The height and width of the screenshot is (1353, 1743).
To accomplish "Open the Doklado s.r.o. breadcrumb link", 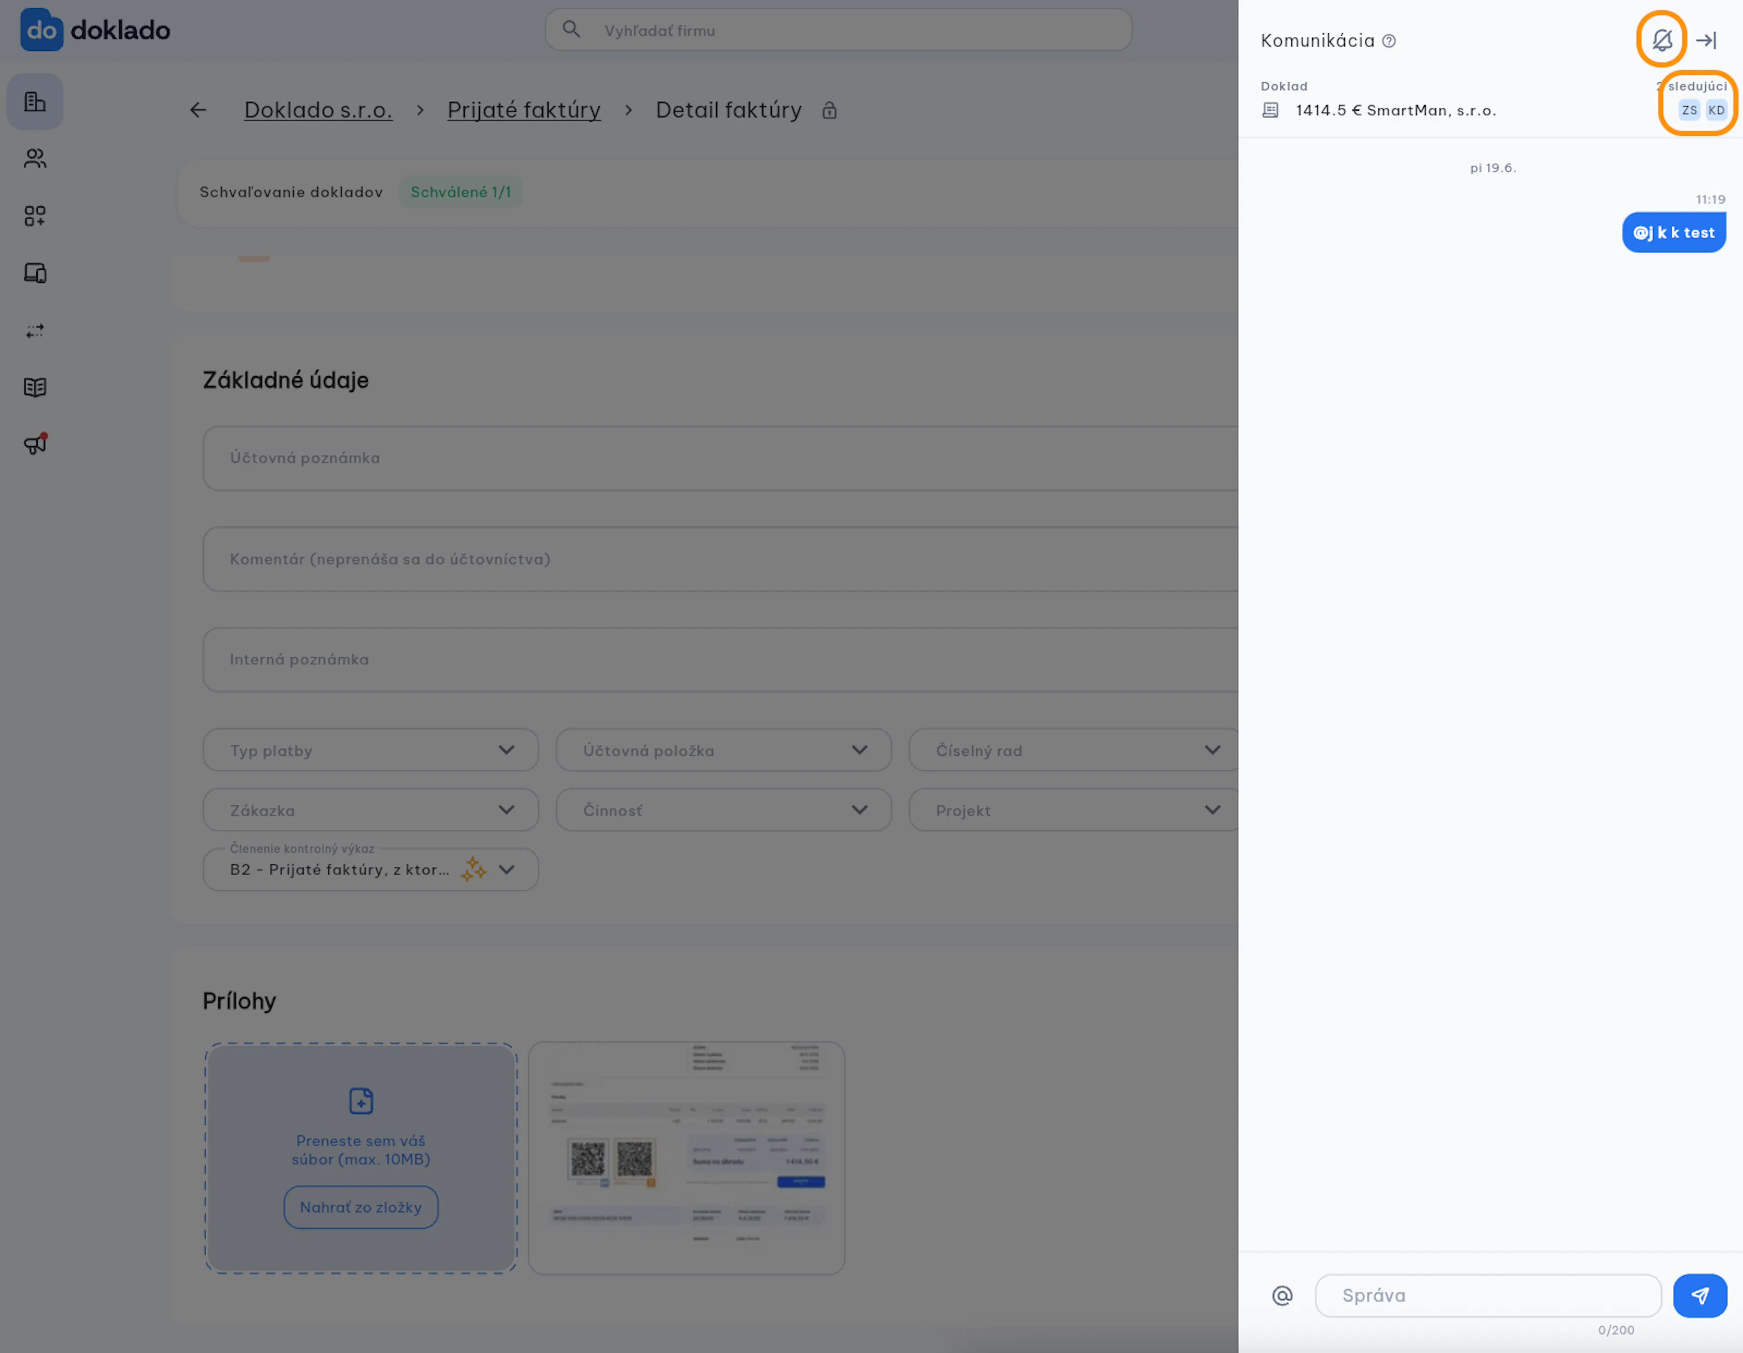I will pyautogui.click(x=319, y=110).
